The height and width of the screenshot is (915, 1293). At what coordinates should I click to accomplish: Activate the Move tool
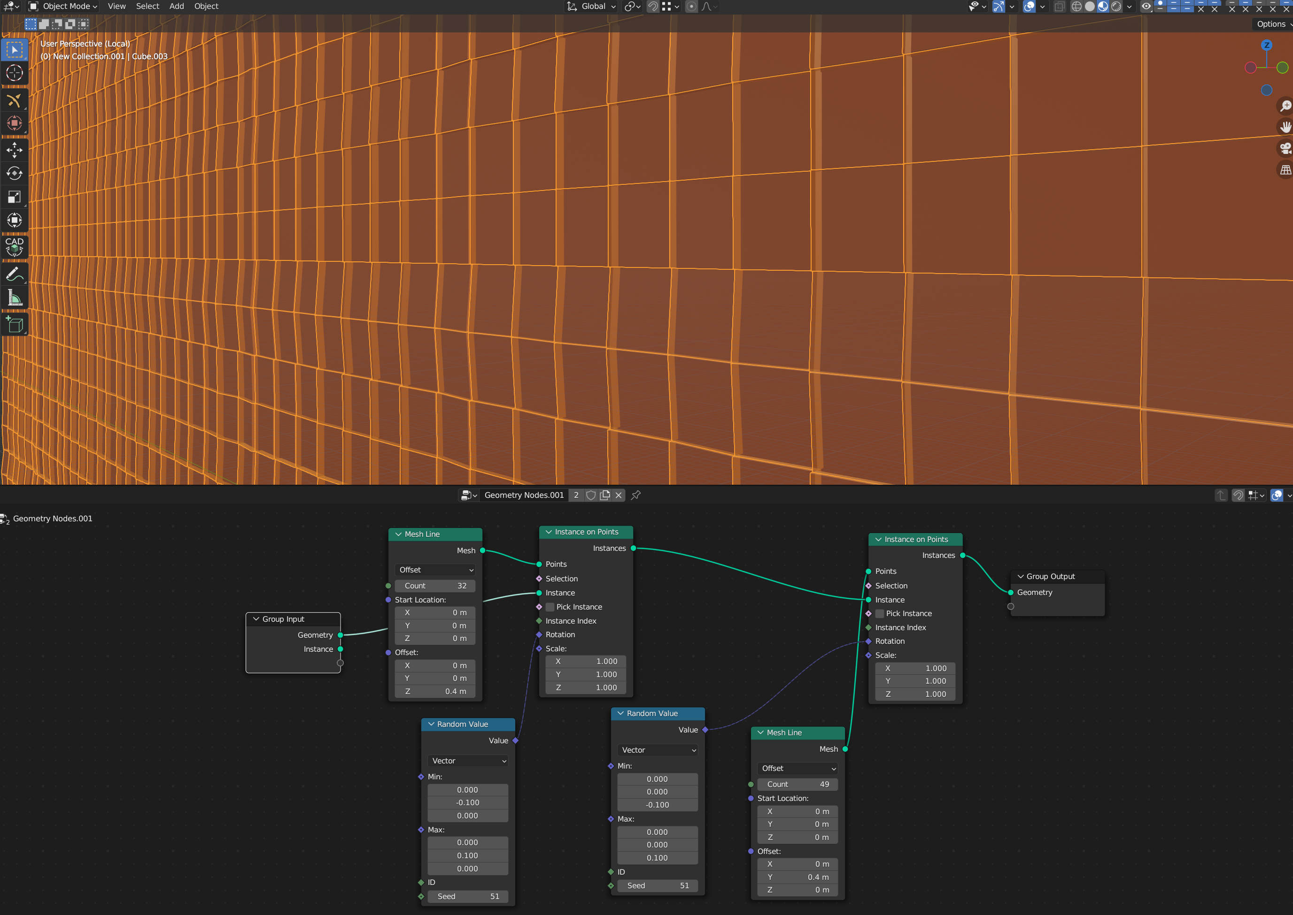tap(15, 150)
